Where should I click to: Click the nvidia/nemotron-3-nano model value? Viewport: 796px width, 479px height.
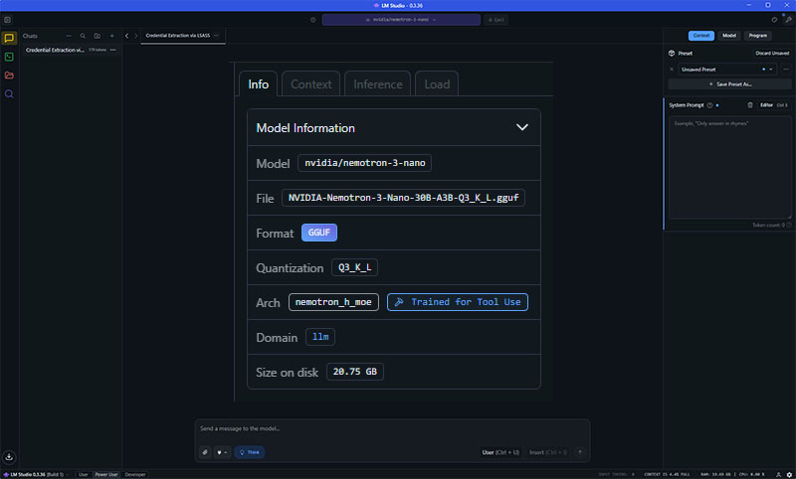364,163
